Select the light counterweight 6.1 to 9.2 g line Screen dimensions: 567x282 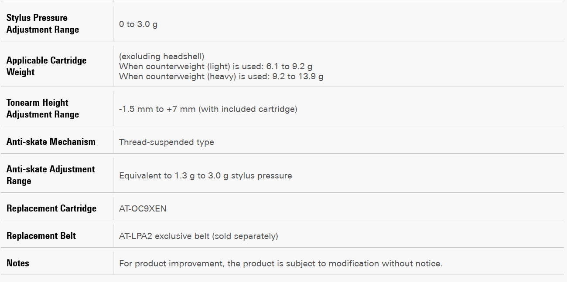215,67
